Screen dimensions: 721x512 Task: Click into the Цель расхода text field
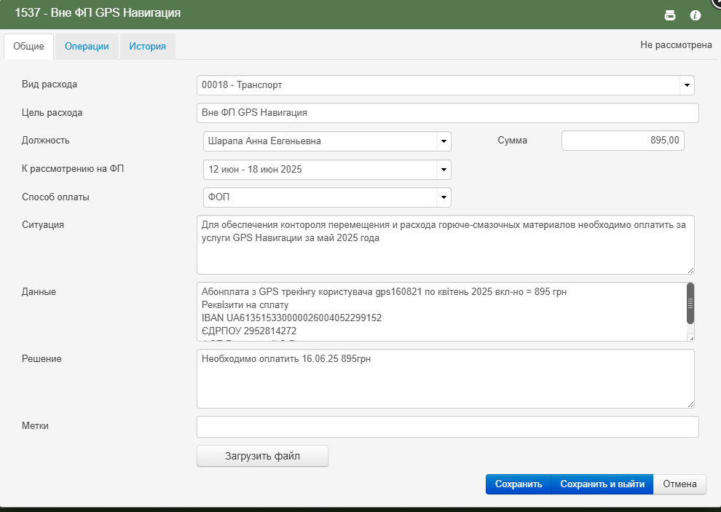pos(447,113)
